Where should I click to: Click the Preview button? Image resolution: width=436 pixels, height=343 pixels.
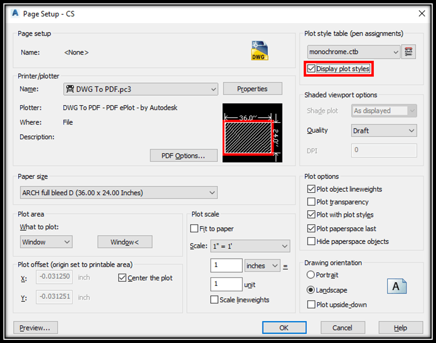(x=35, y=328)
